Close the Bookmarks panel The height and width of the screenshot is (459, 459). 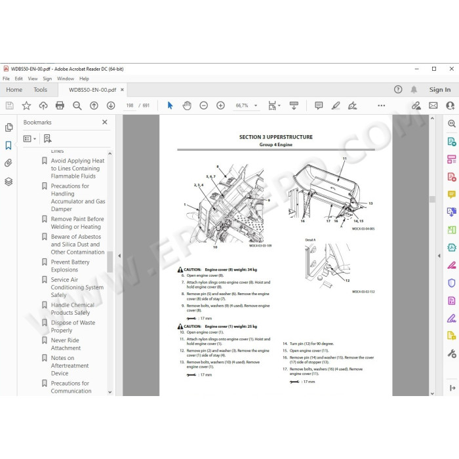tap(104, 122)
